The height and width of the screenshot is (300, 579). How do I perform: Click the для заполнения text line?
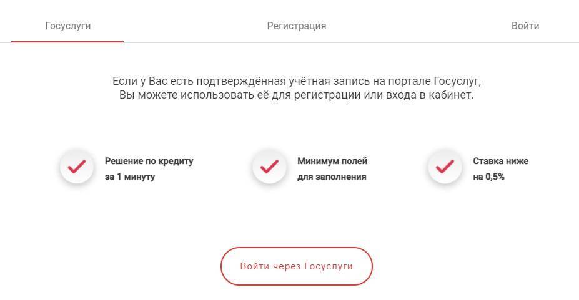tap(332, 177)
